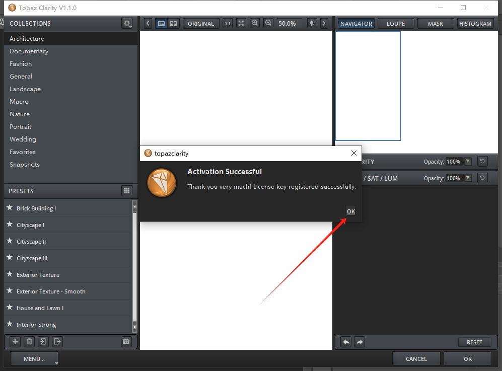Switch to single image view

pyautogui.click(x=161, y=23)
